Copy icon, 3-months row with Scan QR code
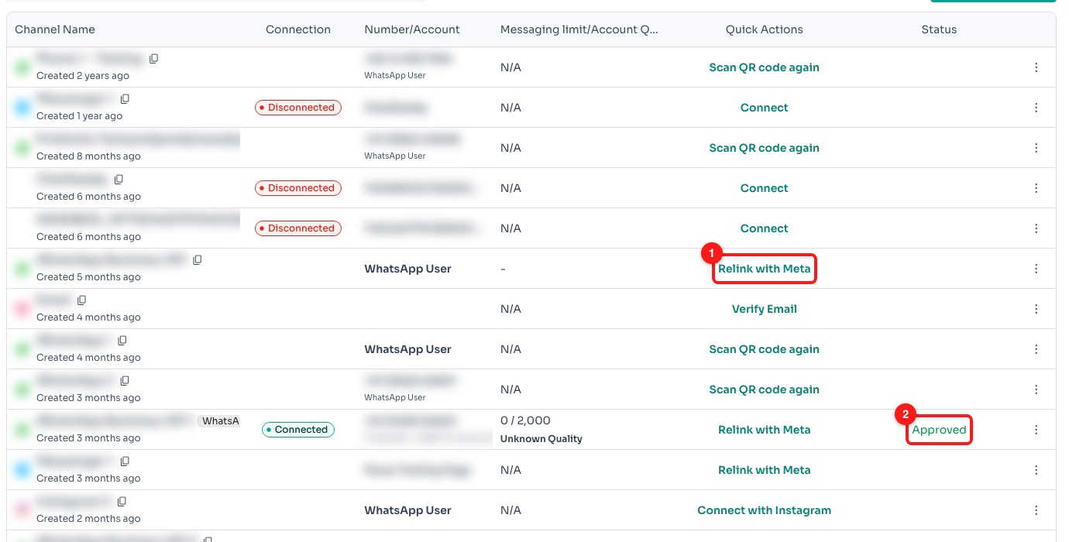This screenshot has width=1069, height=542. 125,381
